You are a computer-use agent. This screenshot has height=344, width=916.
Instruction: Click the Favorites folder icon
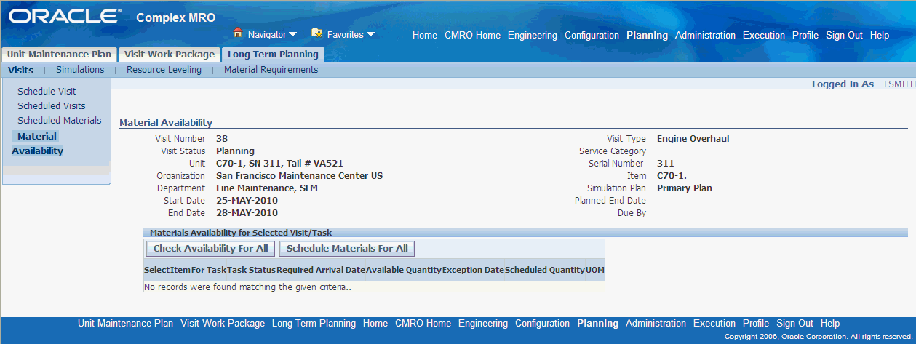316,33
